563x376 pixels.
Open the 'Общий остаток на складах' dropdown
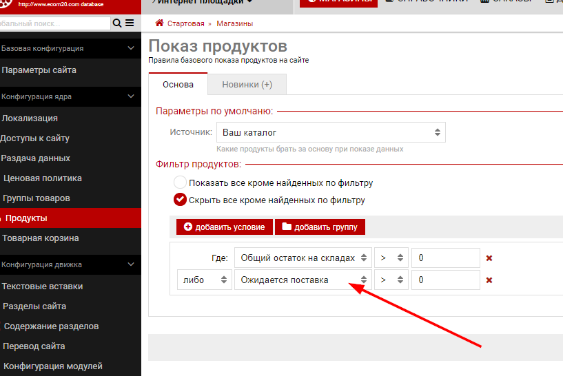click(x=303, y=258)
